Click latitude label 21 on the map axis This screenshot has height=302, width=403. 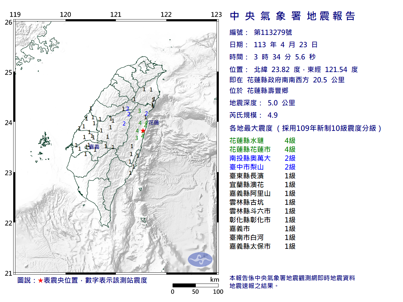point(9,273)
